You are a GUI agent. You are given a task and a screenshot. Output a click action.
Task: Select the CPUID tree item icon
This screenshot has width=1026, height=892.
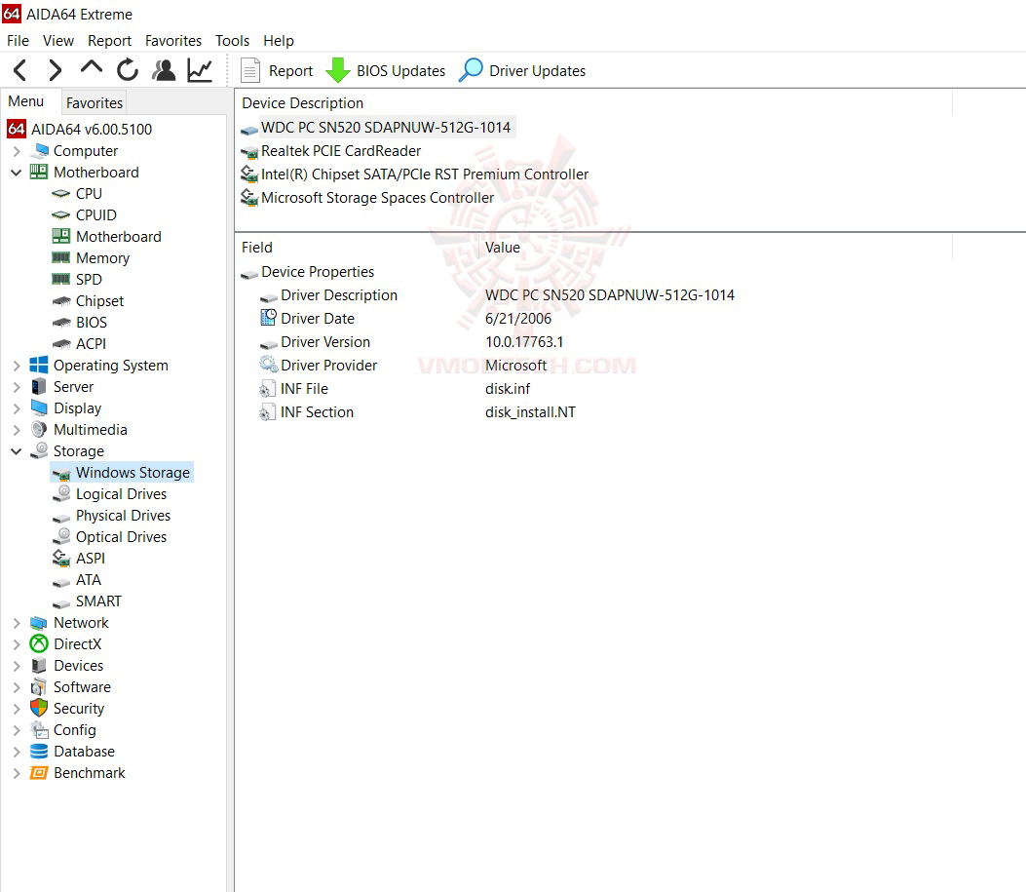60,215
